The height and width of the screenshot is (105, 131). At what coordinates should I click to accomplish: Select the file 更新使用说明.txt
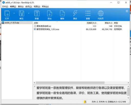pos(44,26)
